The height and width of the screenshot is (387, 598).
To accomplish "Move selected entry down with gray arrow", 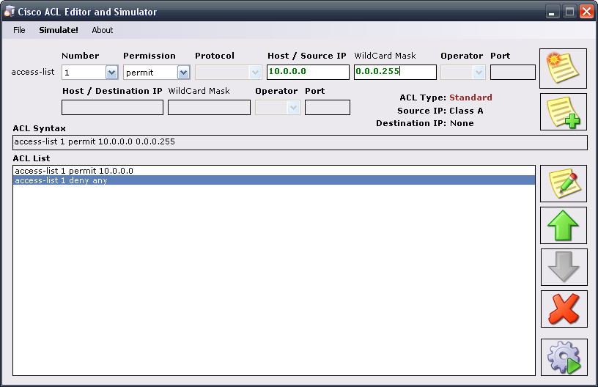I will 564,267.
